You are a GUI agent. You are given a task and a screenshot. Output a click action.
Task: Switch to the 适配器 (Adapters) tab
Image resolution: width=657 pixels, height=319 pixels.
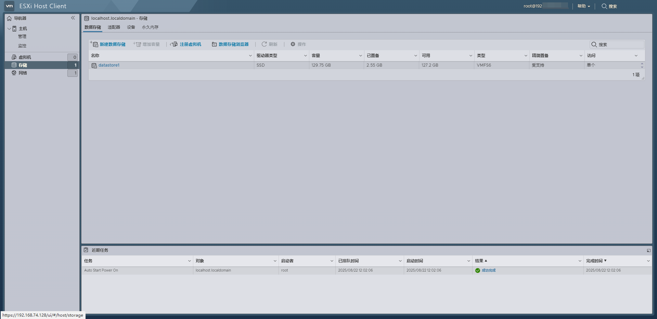pyautogui.click(x=114, y=27)
